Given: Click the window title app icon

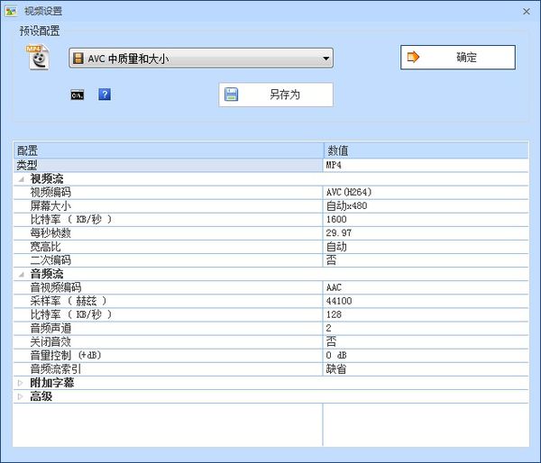Looking at the screenshot, I should (11, 11).
